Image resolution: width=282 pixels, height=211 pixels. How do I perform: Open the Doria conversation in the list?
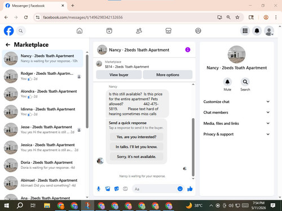coord(42,165)
